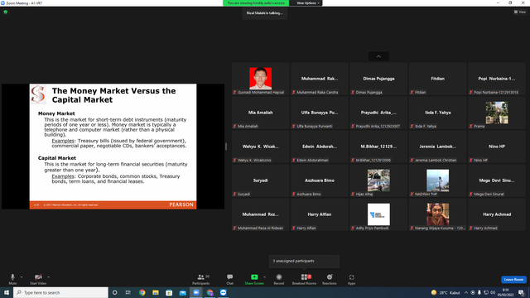The width and height of the screenshot is (530, 298).
Task: Expand share screen options arrow
Action: [265, 277]
